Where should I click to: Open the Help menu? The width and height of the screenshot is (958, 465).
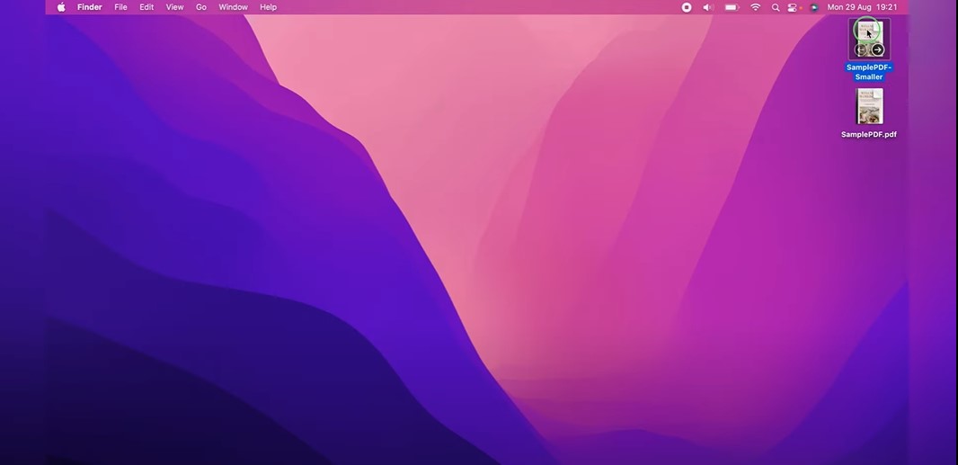coord(268,7)
